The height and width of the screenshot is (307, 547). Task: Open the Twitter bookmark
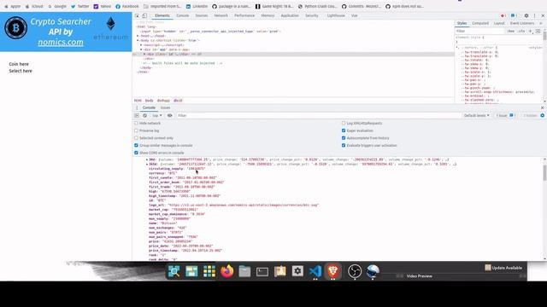(79, 6)
